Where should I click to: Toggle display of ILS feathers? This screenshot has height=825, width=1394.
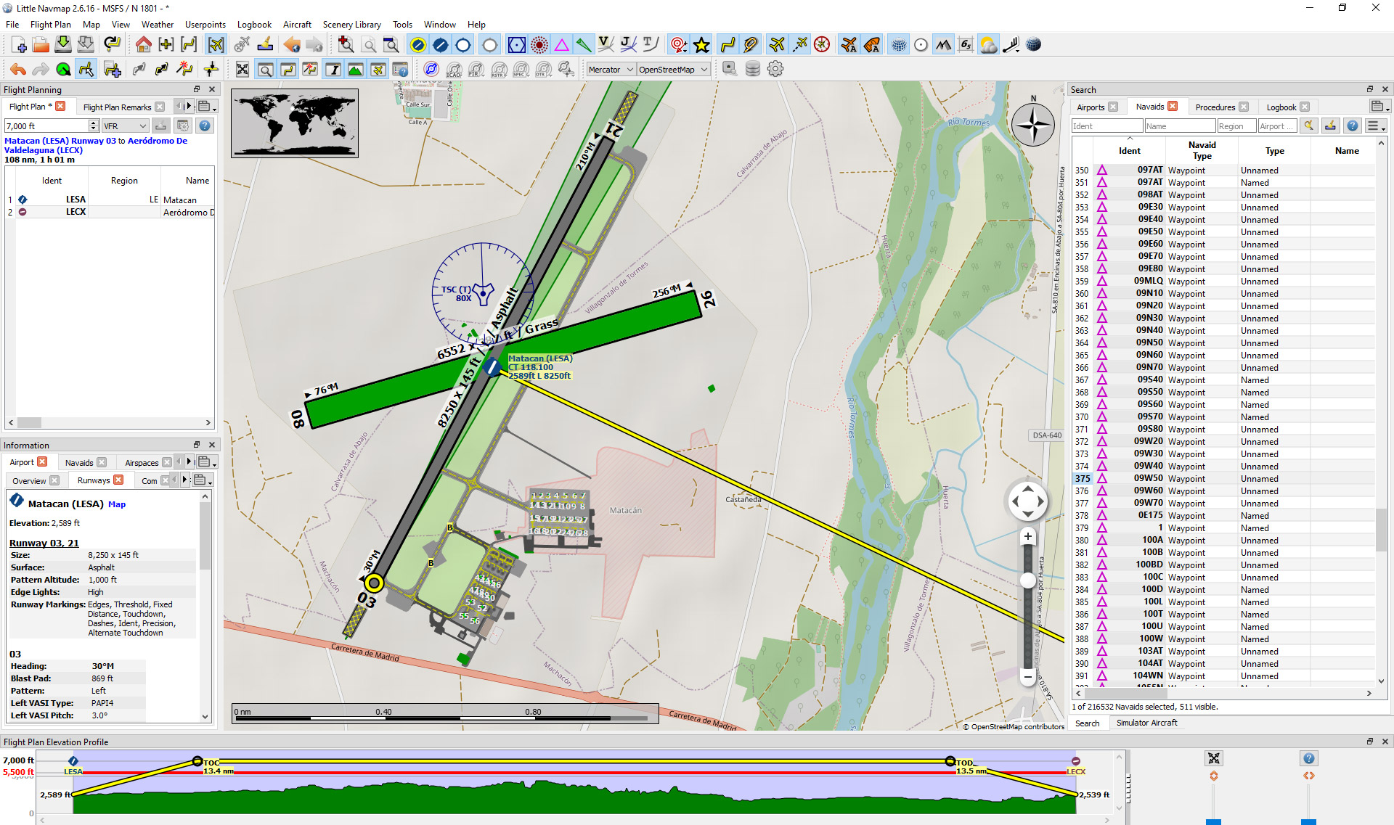[584, 45]
